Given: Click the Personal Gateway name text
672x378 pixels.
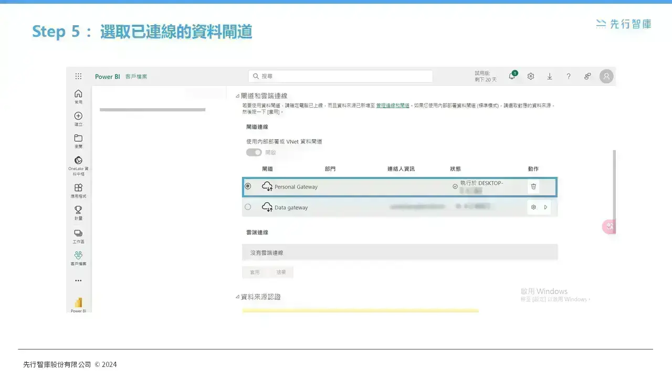Looking at the screenshot, I should (296, 187).
